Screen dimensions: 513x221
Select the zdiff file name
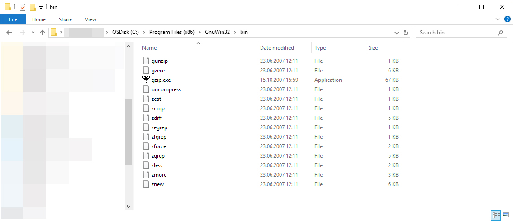pos(157,118)
